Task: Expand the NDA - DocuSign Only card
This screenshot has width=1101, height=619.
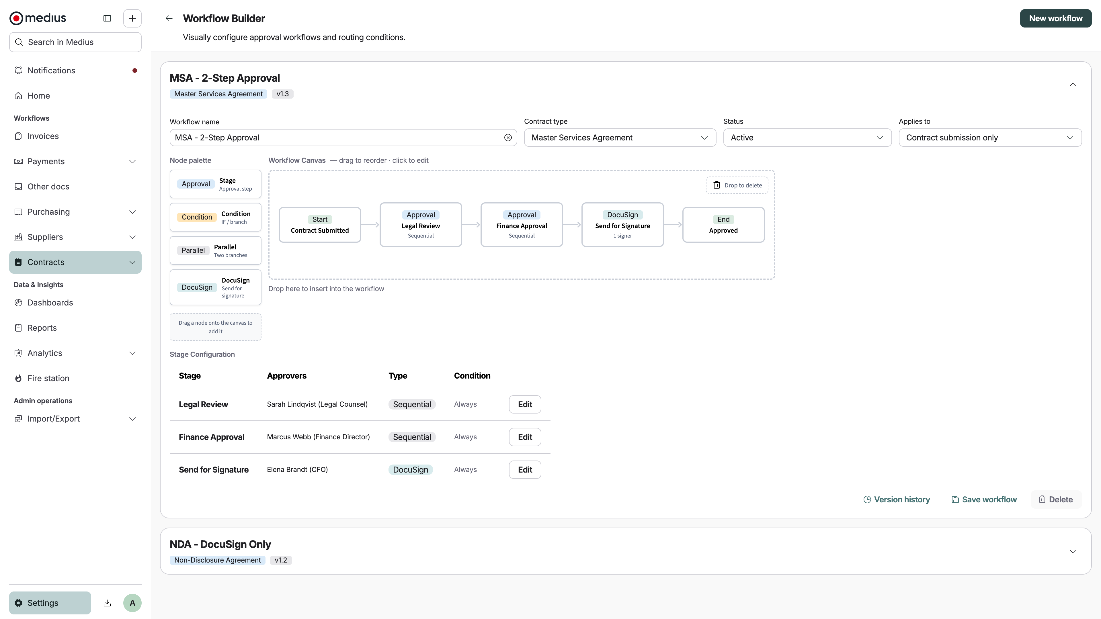Action: click(1073, 551)
